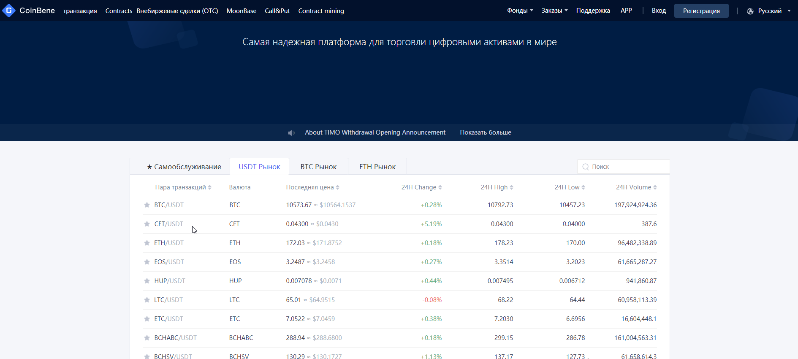Click the announcement speaker icon

click(291, 133)
